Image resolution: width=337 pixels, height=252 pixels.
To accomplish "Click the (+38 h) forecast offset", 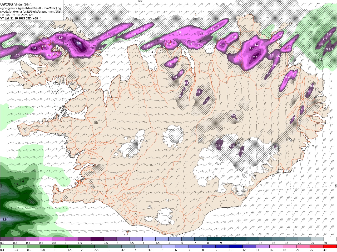I will pyautogui.click(x=37, y=19).
